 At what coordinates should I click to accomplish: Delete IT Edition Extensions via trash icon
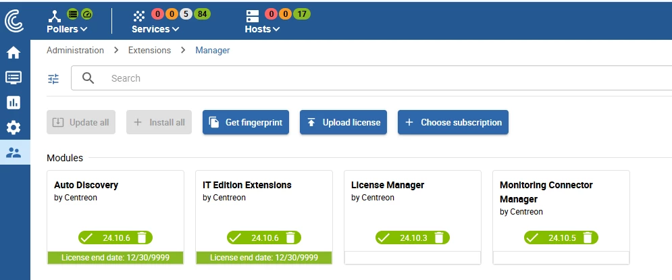[x=290, y=237]
